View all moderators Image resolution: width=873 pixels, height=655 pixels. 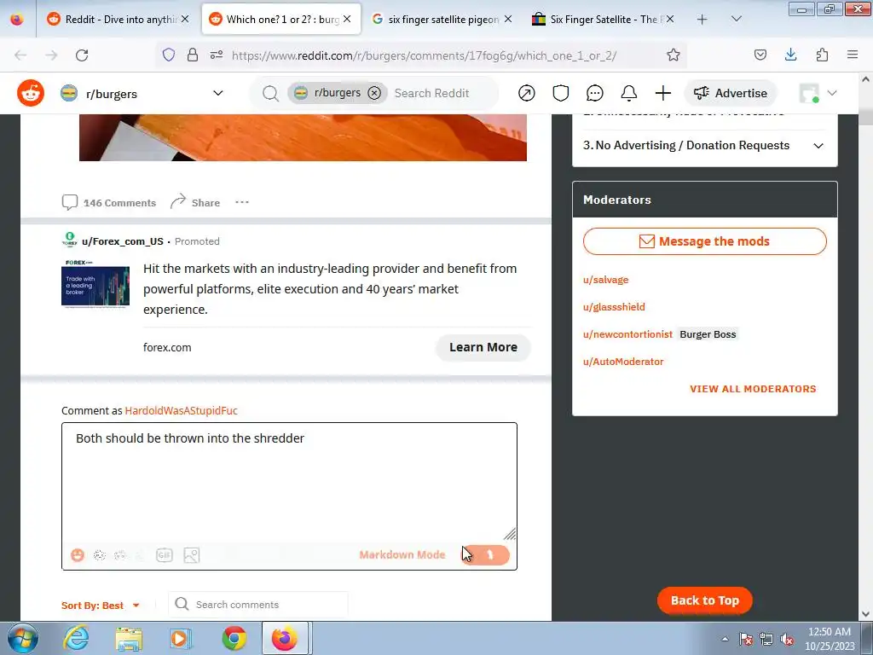click(x=753, y=389)
